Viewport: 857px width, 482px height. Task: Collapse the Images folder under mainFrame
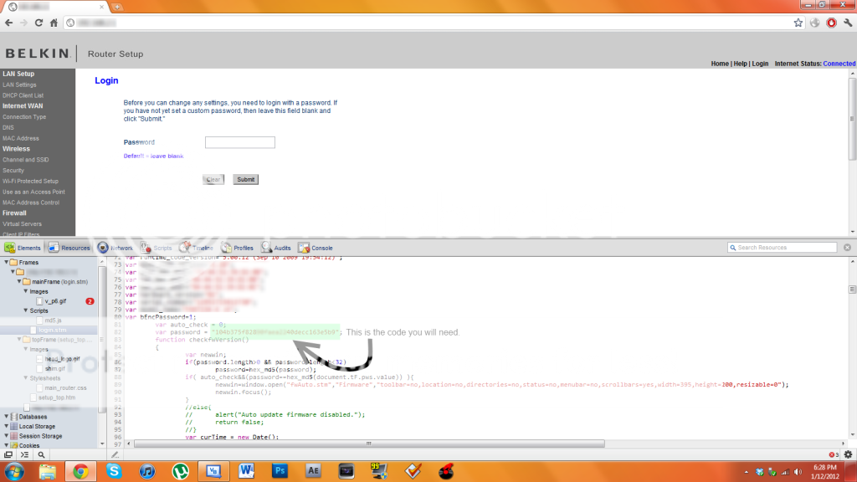click(x=26, y=291)
